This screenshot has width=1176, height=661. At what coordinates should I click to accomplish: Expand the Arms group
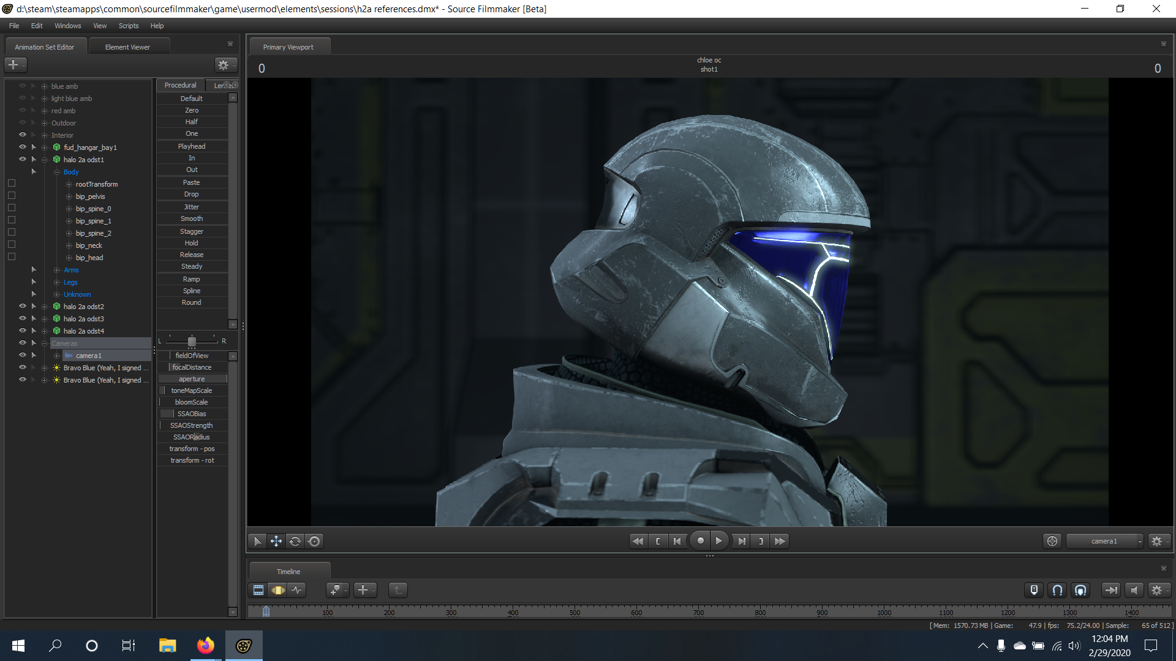coord(56,270)
